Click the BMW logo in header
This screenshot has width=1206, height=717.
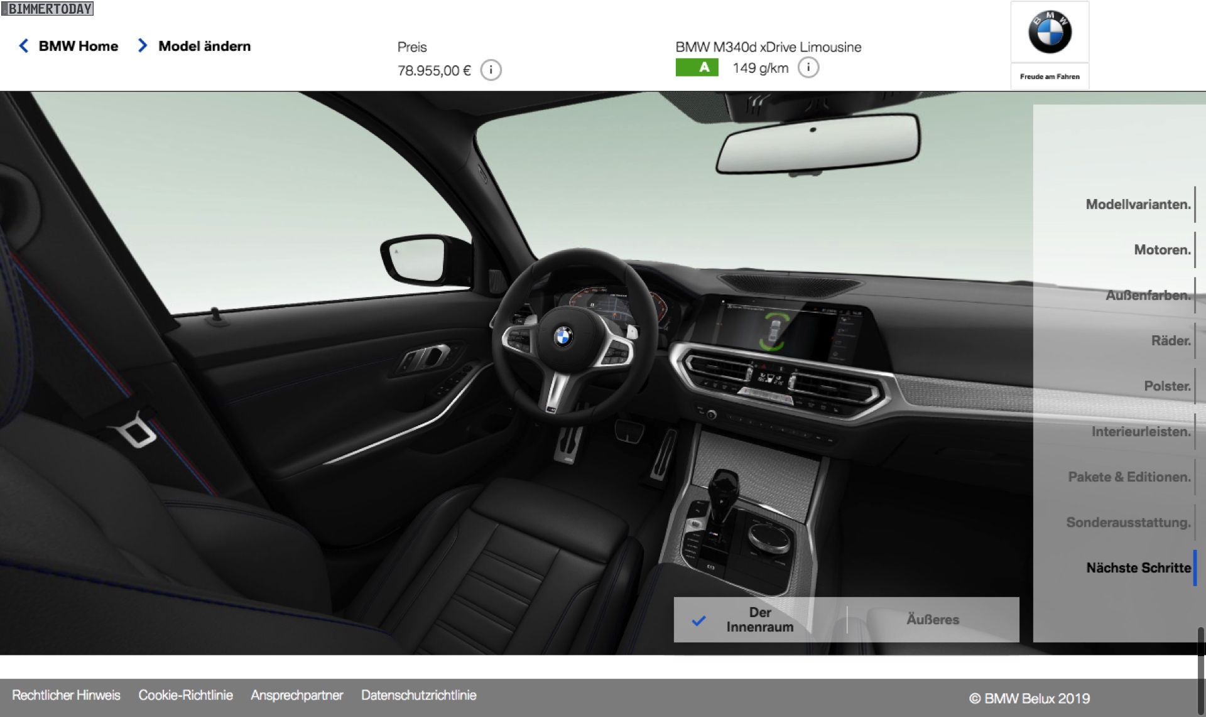[x=1050, y=33]
